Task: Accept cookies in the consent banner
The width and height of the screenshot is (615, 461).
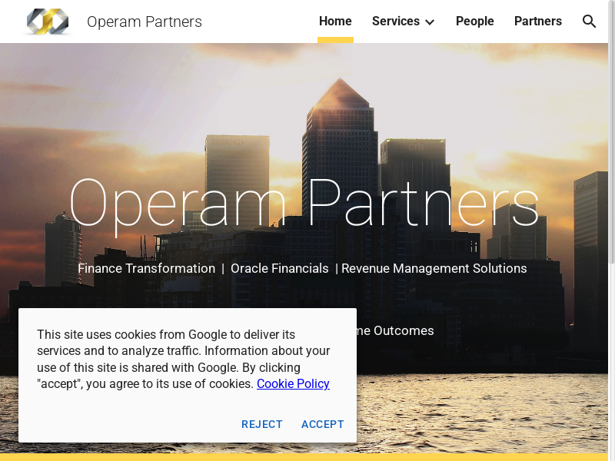Action: 323,424
